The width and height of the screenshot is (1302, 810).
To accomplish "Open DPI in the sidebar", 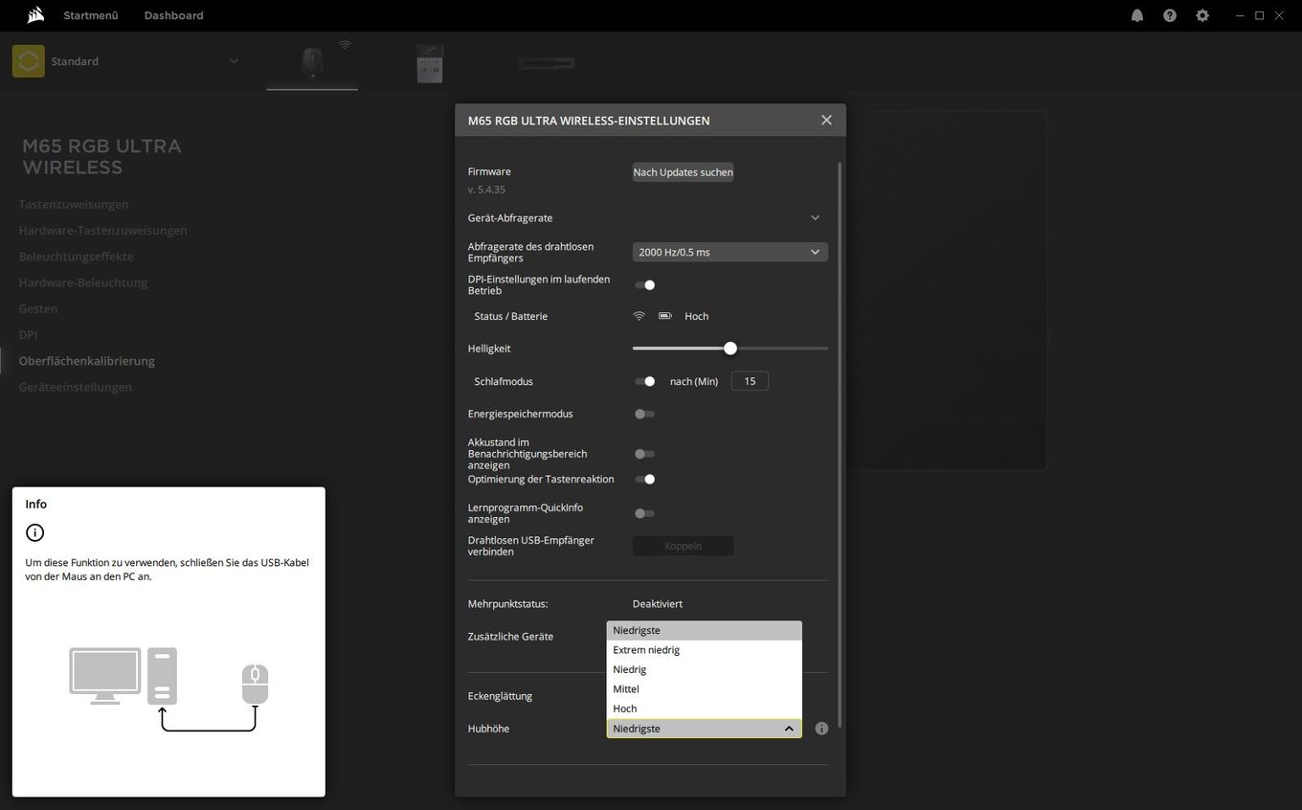I will pos(28,335).
